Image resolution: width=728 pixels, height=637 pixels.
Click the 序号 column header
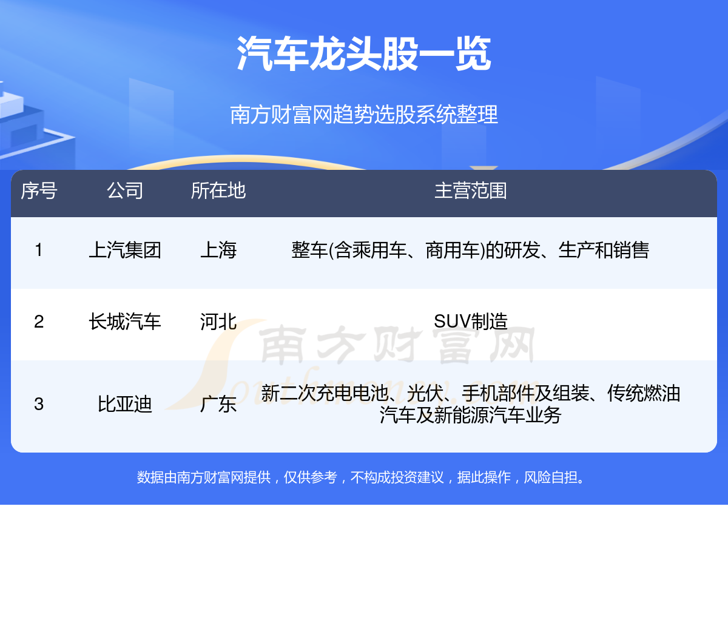pyautogui.click(x=39, y=190)
